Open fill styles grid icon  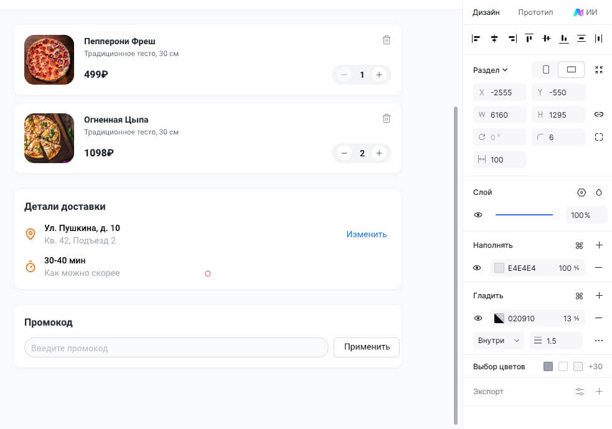tap(579, 245)
